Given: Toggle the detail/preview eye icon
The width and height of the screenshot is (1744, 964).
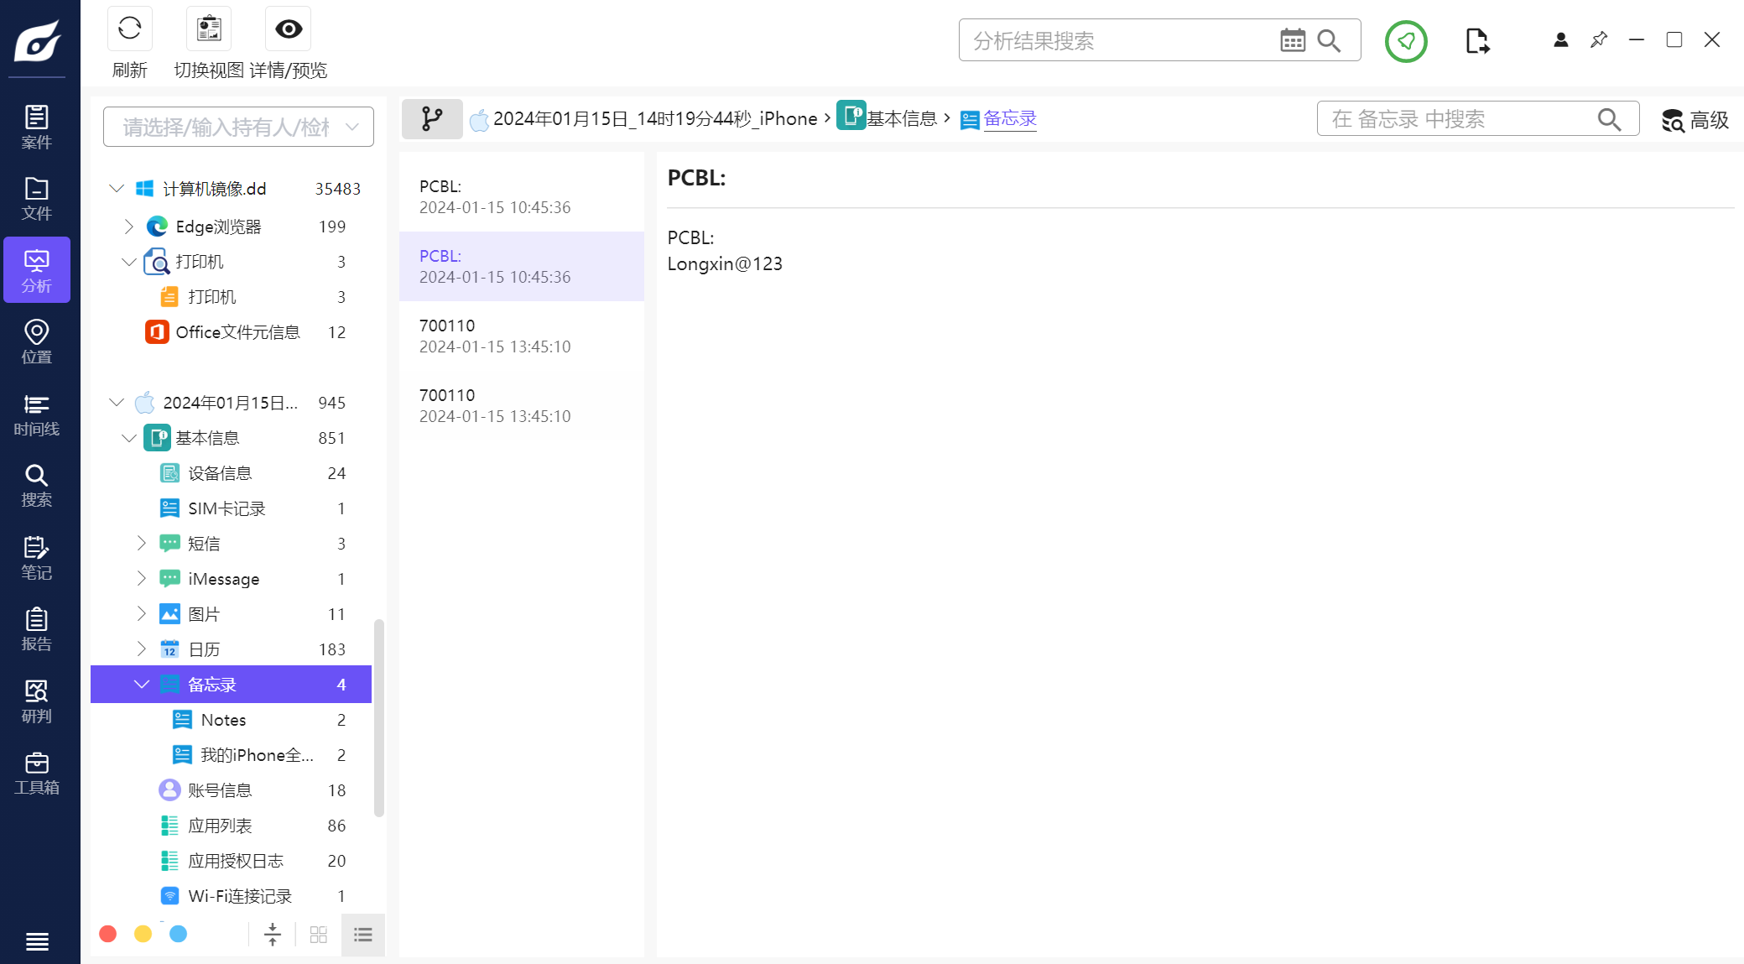Looking at the screenshot, I should (x=288, y=29).
